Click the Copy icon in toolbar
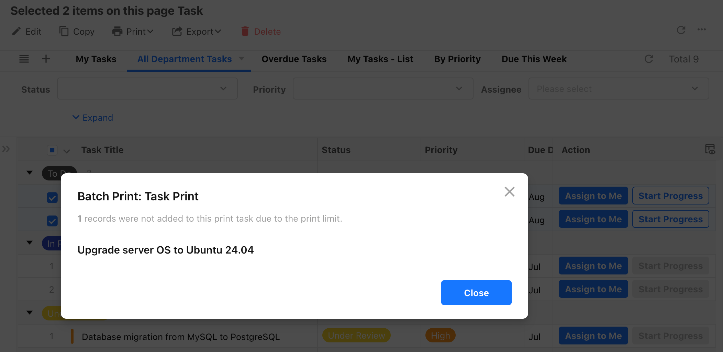This screenshot has width=723, height=352. coord(64,31)
